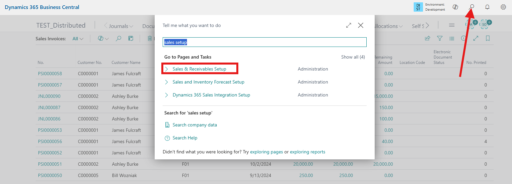Open the Self S navigation menu
512x184 pixels.
pos(418,26)
